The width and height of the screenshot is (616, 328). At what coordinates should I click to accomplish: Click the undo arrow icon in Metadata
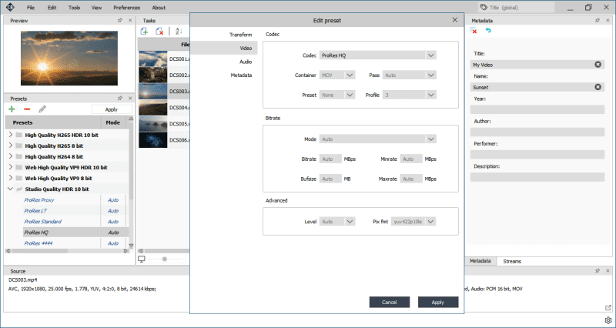[x=488, y=31]
